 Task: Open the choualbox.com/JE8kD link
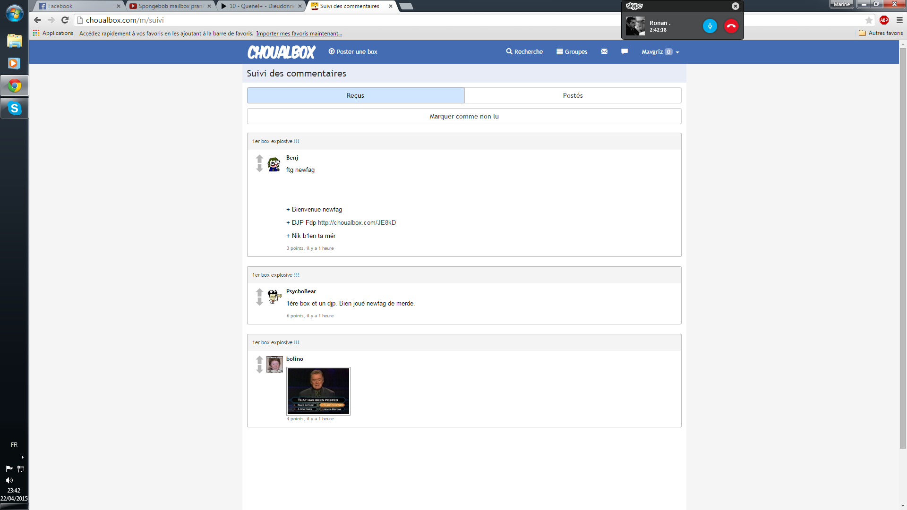pyautogui.click(x=357, y=223)
